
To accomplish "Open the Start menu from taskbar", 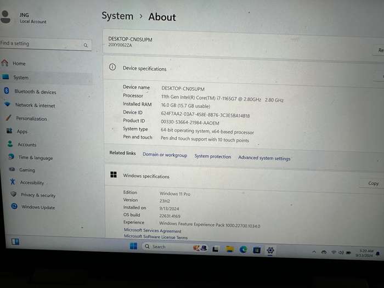I will [x=133, y=246].
